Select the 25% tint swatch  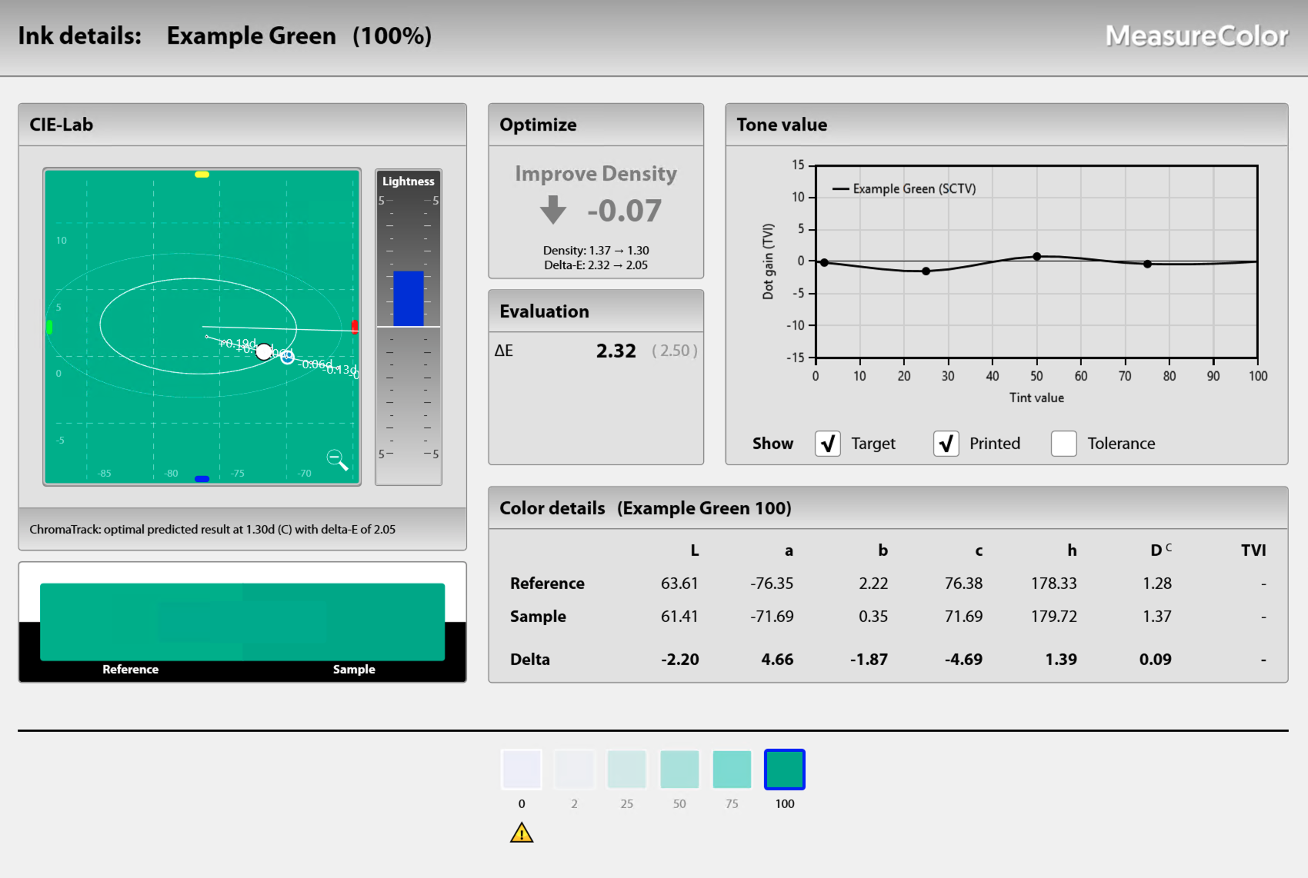click(x=626, y=770)
